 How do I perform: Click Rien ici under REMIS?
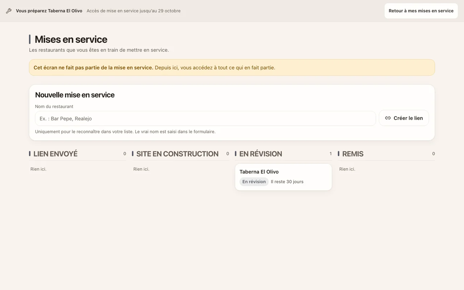pyautogui.click(x=347, y=169)
